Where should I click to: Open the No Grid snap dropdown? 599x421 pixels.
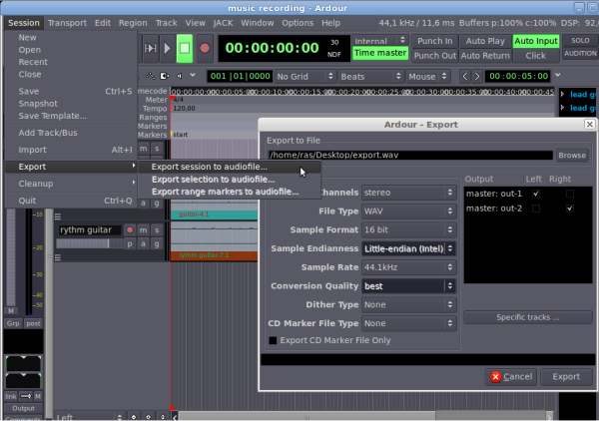coord(304,77)
